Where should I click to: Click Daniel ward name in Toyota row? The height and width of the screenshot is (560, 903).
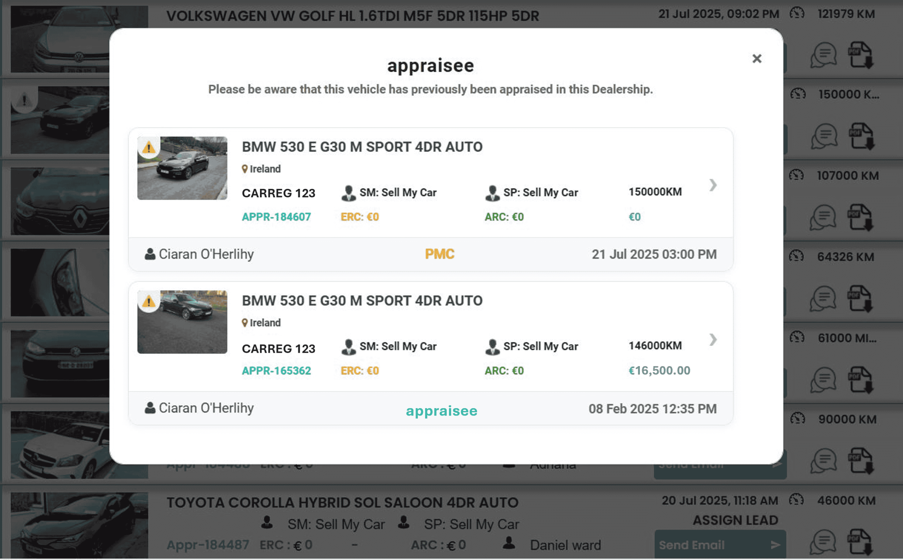tap(565, 545)
